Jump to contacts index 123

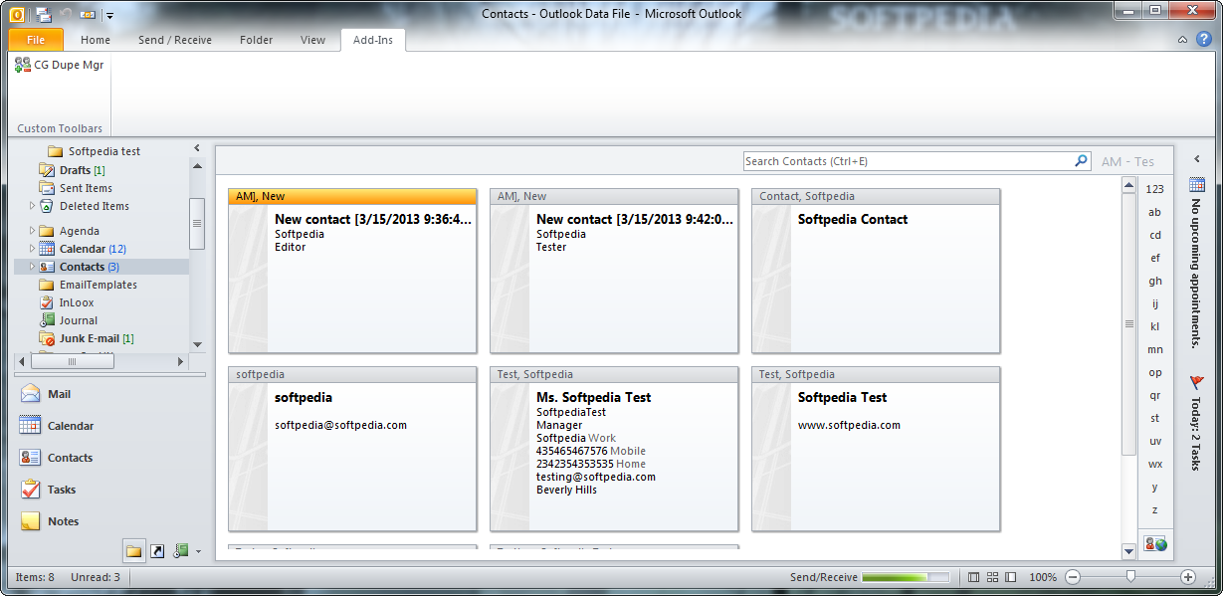1155,189
